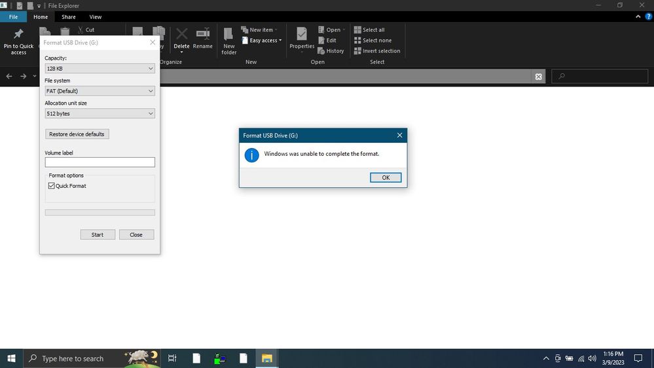Close the error message dialog with X

[399, 135]
